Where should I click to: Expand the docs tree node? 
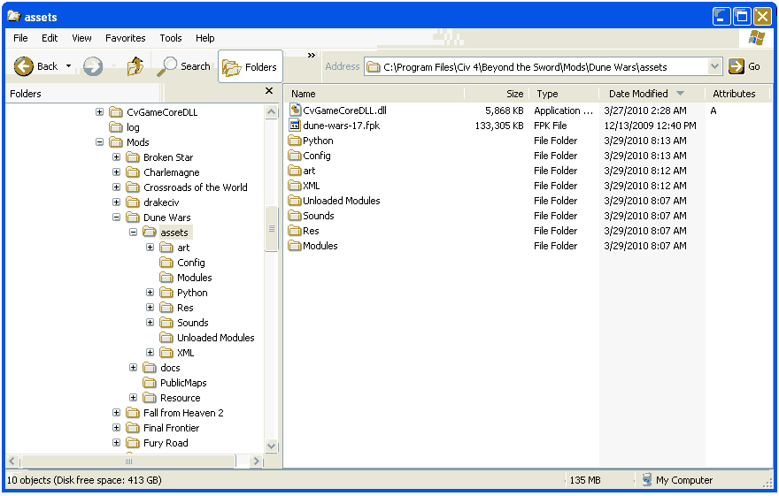pos(133,368)
